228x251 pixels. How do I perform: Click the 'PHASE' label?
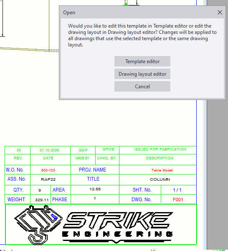pos(60,200)
